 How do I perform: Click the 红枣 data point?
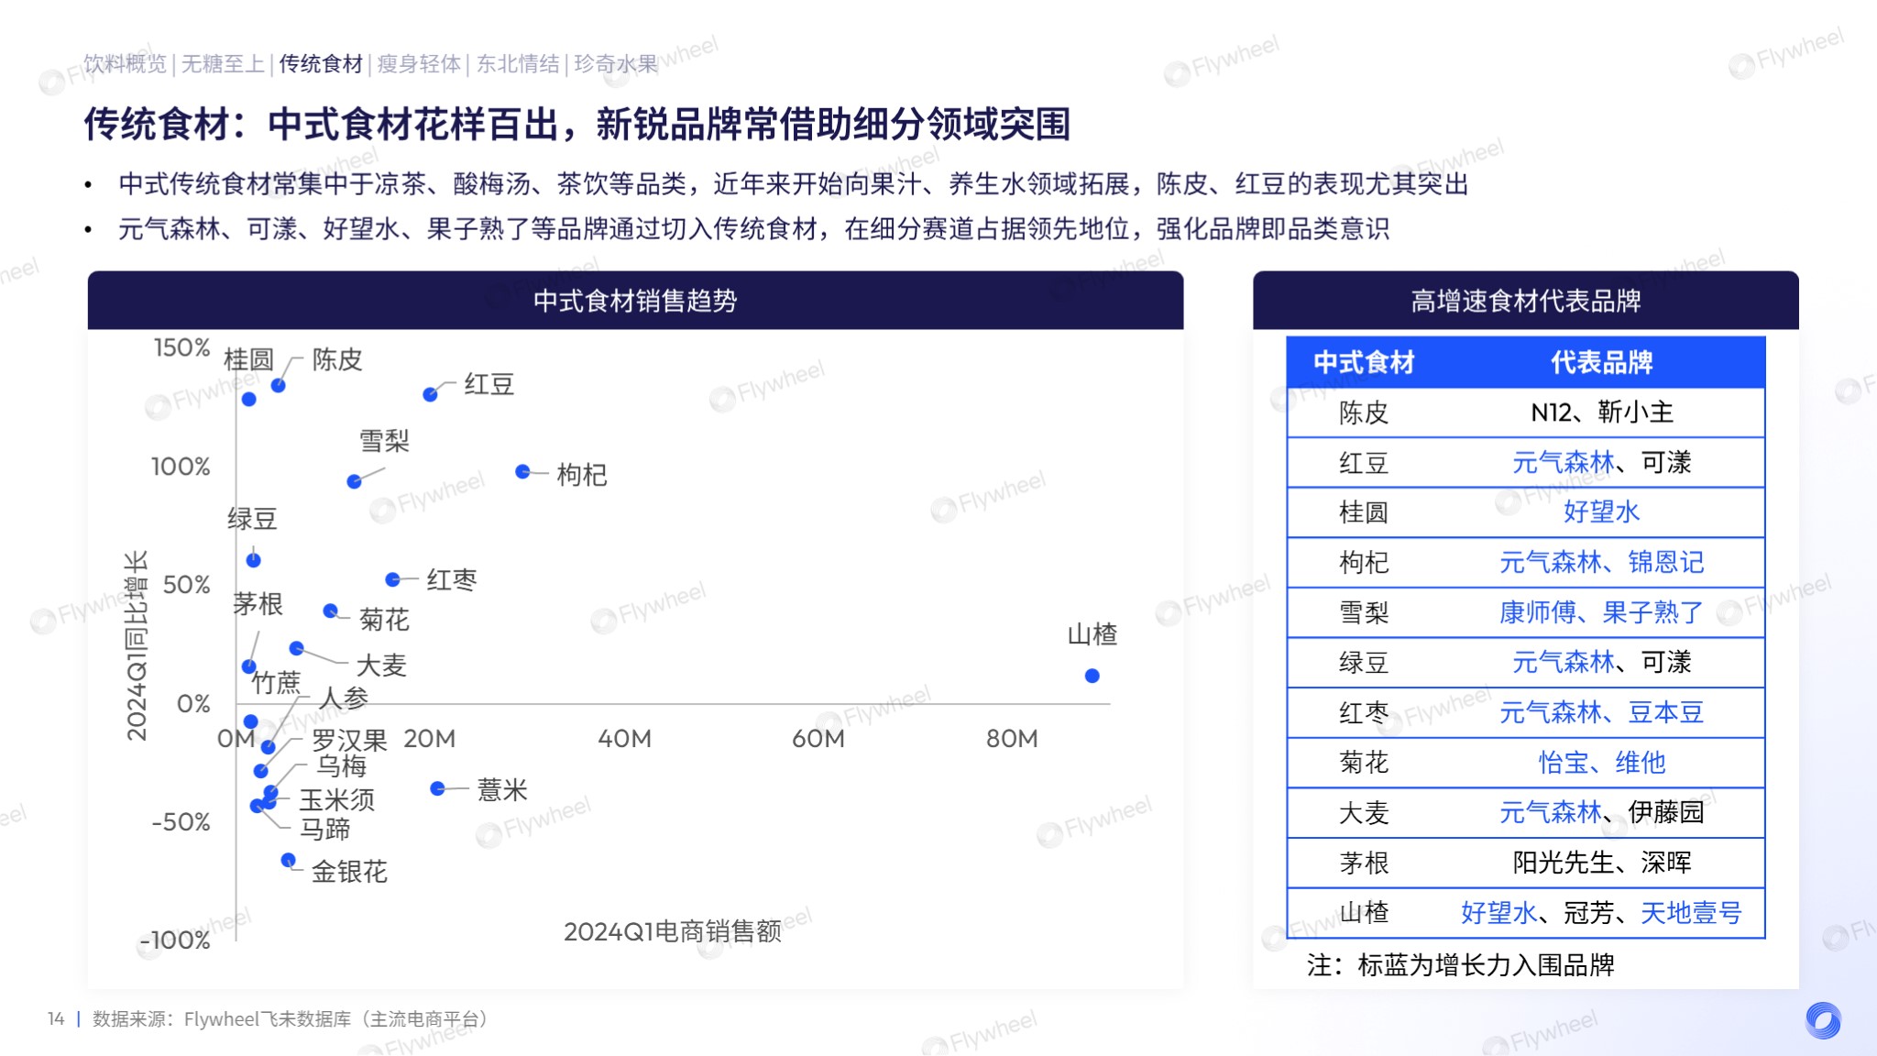coord(392,579)
